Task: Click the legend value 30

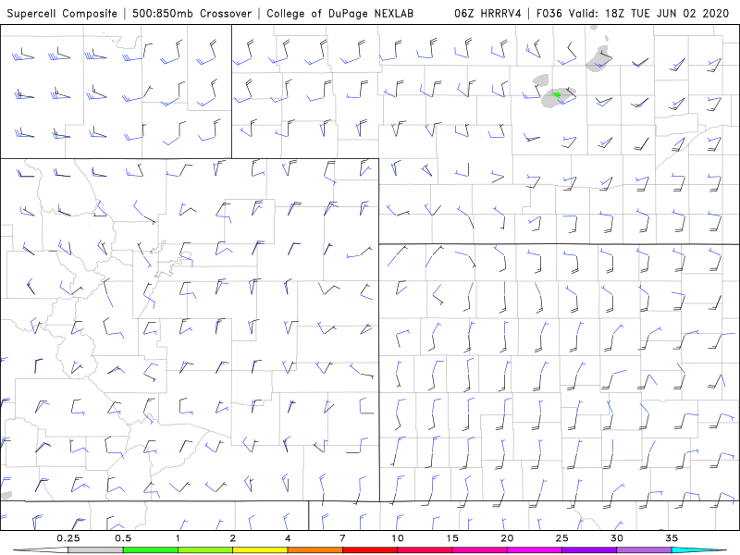Action: click(x=616, y=538)
